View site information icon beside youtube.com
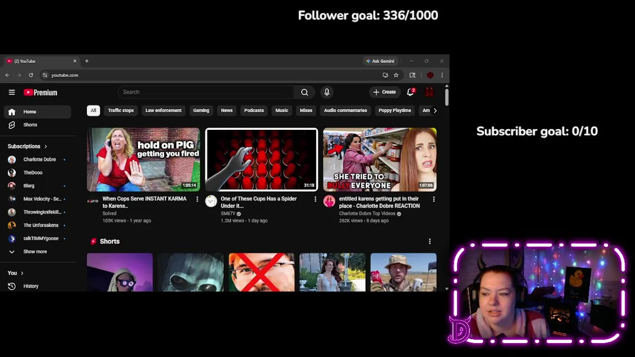 tap(45, 75)
